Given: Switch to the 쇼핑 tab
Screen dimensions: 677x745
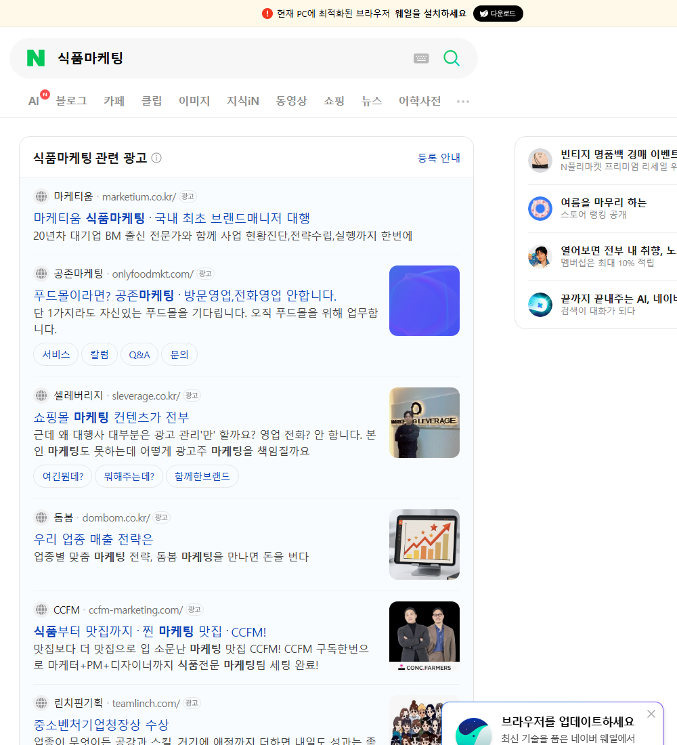Looking at the screenshot, I should coord(334,101).
